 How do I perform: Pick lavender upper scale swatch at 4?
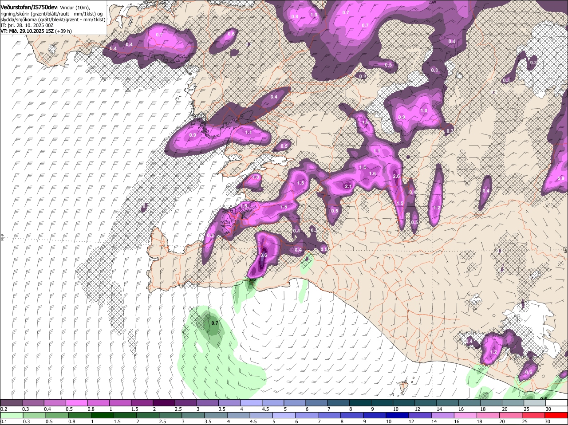tap(252, 402)
